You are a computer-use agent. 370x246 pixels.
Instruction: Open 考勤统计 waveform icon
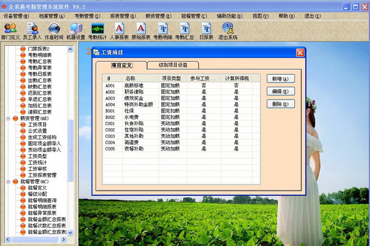[x=98, y=31]
